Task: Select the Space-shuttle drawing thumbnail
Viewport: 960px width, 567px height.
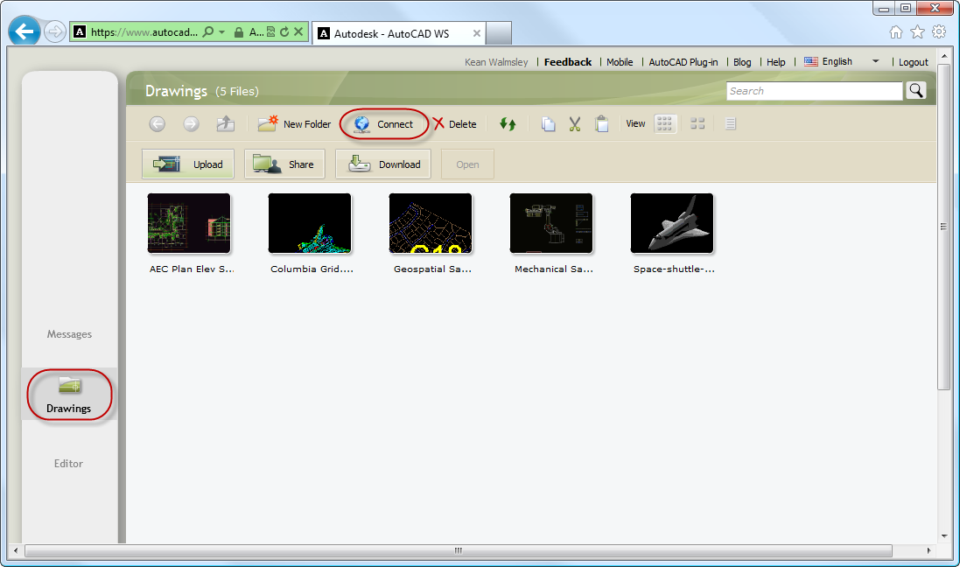Action: point(672,224)
